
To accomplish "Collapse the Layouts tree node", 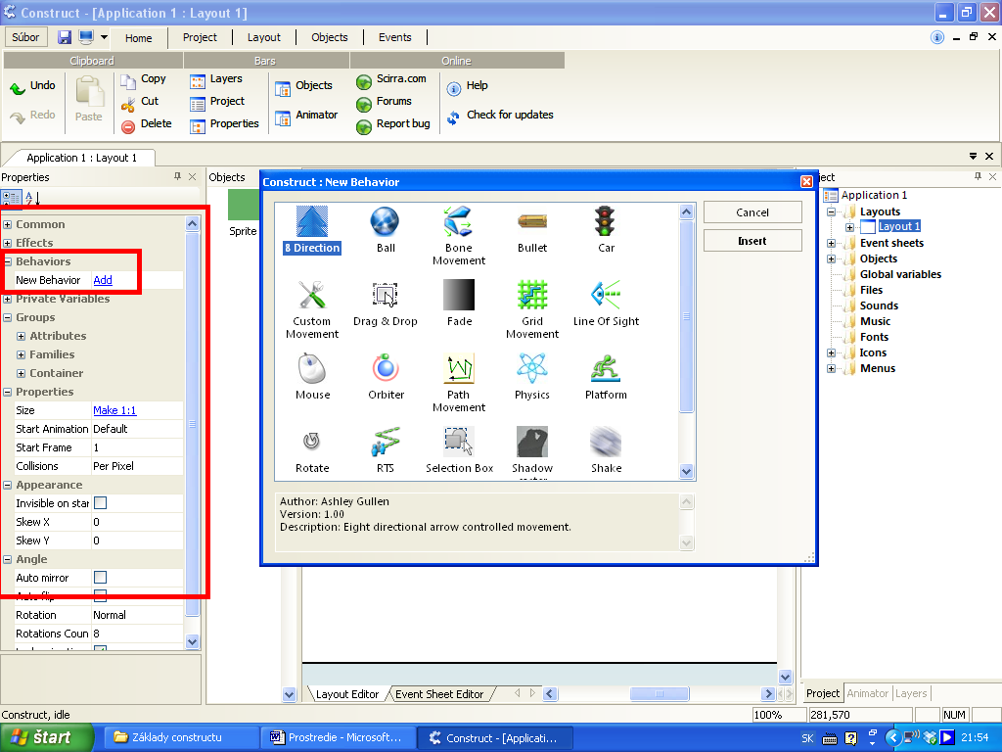I will pyautogui.click(x=832, y=211).
